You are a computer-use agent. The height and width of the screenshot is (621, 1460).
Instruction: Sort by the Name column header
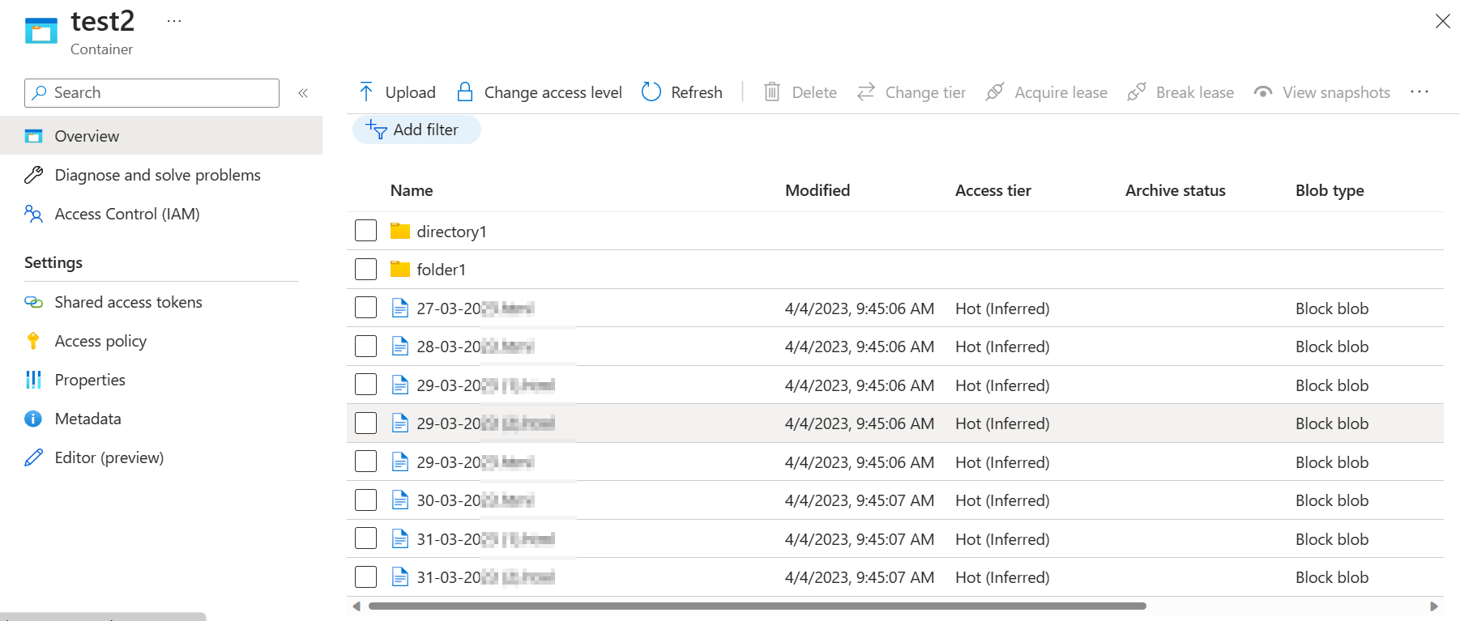point(412,190)
